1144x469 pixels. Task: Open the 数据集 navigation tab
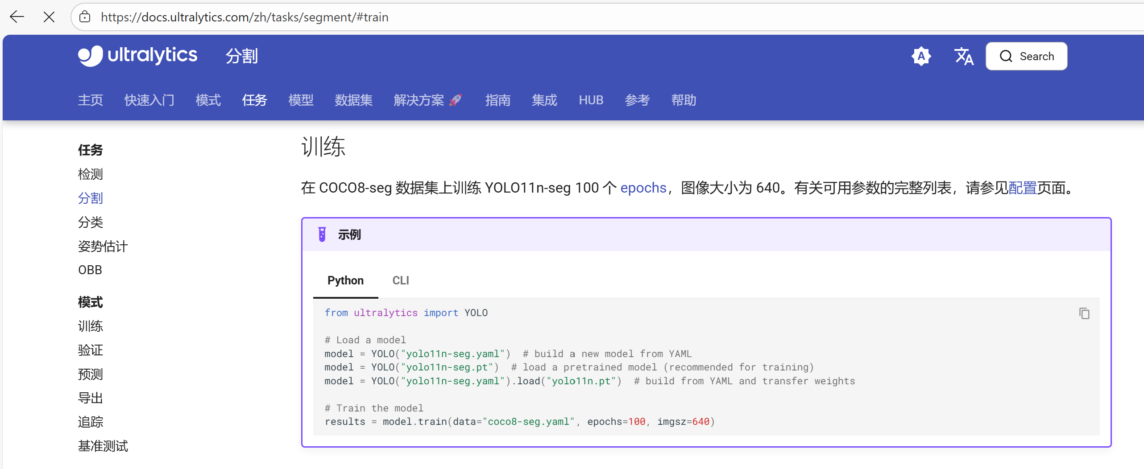pyautogui.click(x=354, y=100)
